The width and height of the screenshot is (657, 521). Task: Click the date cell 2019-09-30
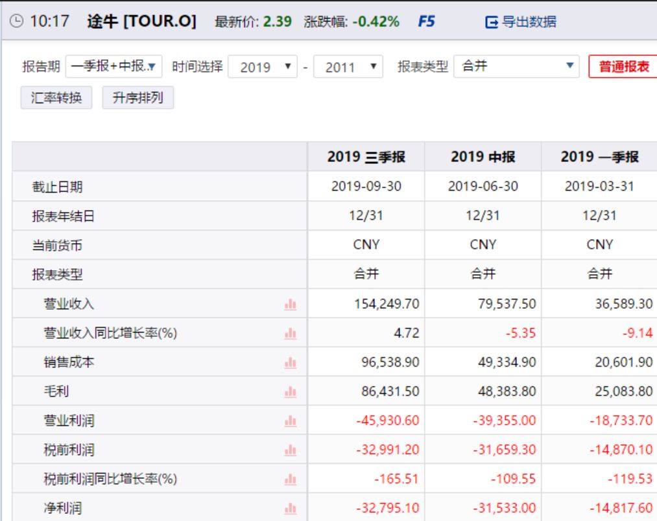pyautogui.click(x=366, y=186)
